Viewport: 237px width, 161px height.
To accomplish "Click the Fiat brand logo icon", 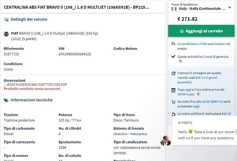I will (x=6, y=34).
